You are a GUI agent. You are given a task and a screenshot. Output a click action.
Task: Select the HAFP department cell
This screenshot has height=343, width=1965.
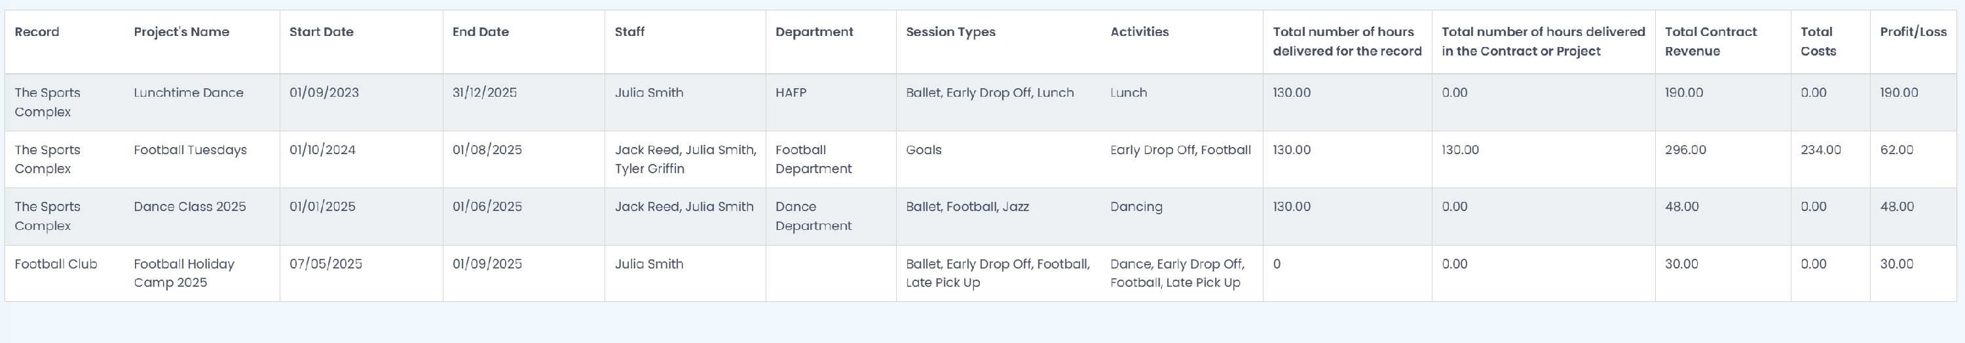point(791,93)
